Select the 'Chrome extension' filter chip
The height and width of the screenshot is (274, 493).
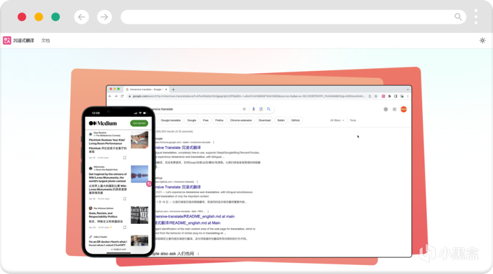click(241, 120)
